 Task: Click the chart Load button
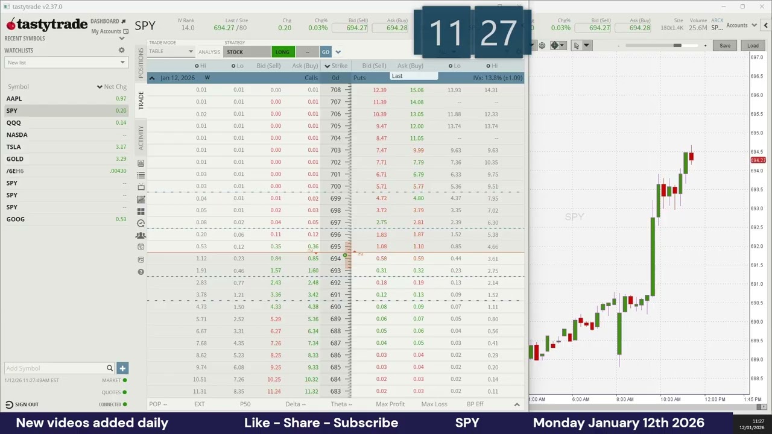753,46
